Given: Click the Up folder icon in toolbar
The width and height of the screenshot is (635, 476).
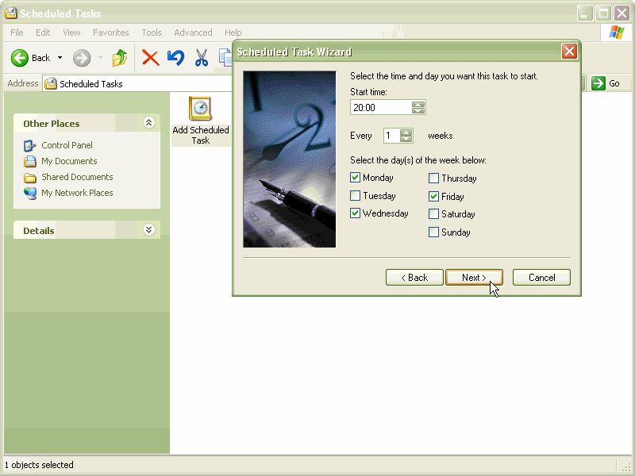Looking at the screenshot, I should click(120, 58).
